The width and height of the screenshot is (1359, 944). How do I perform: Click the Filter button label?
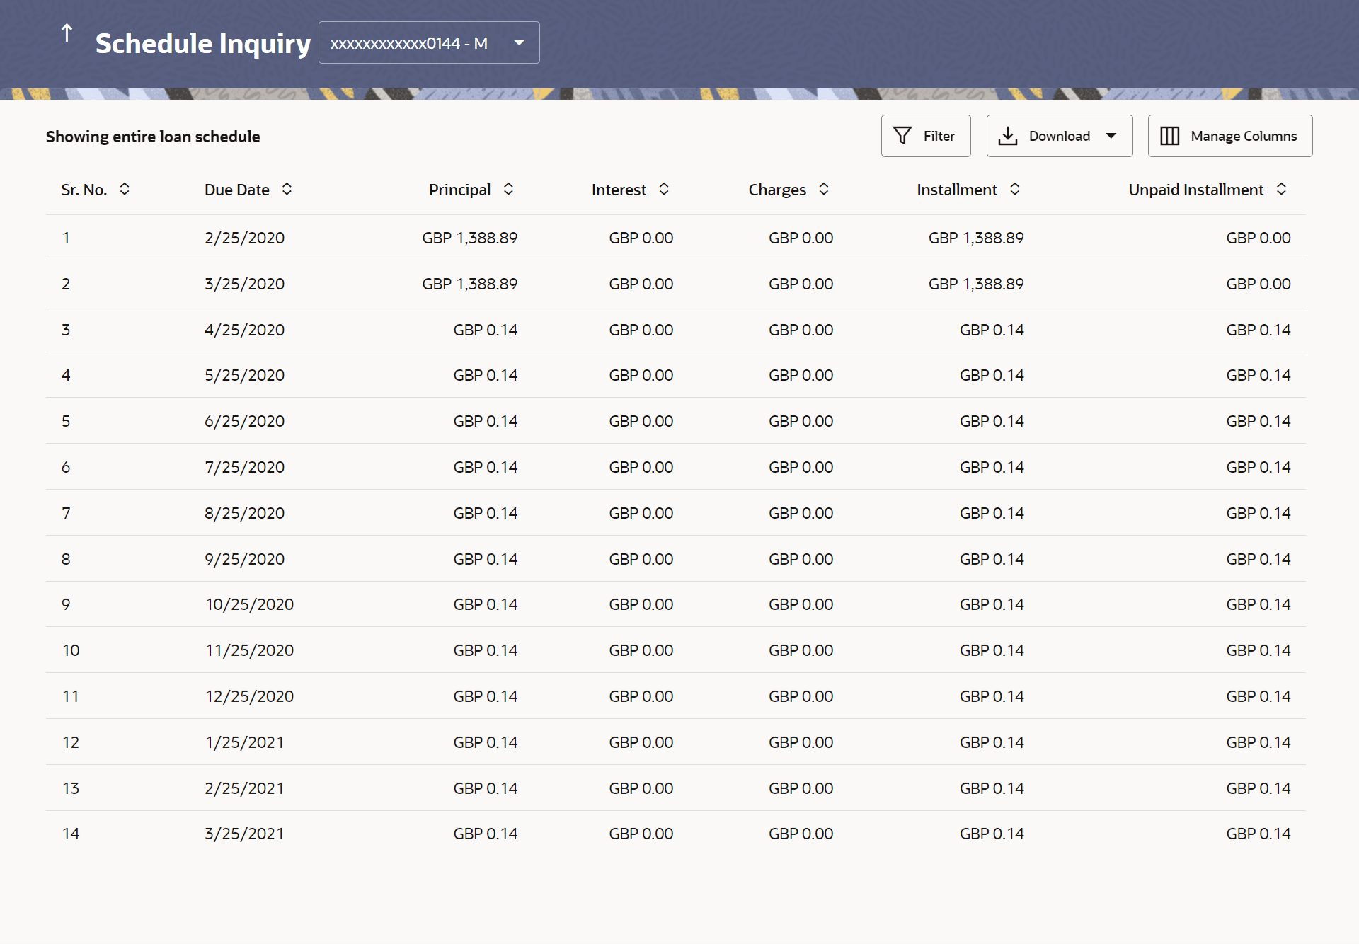click(939, 136)
